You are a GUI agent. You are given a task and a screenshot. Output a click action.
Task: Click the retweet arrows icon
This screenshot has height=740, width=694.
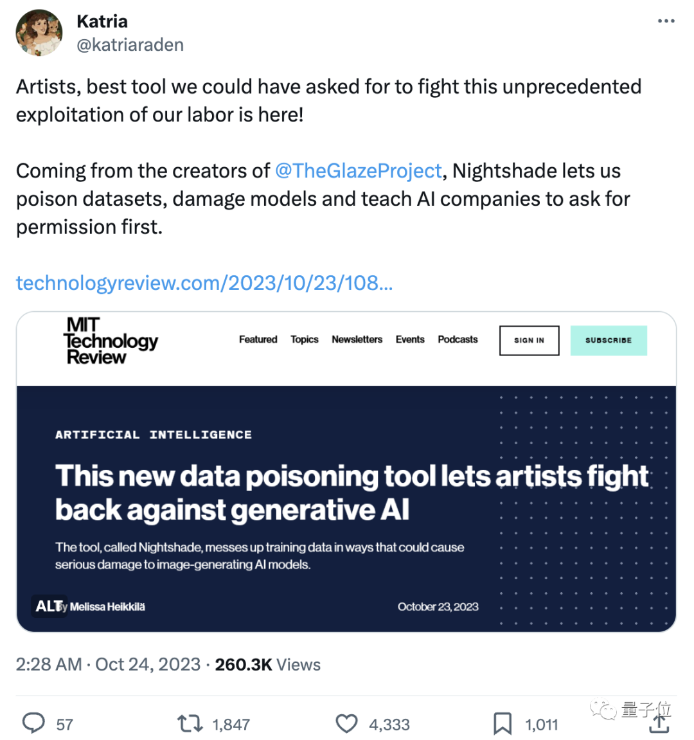click(190, 724)
